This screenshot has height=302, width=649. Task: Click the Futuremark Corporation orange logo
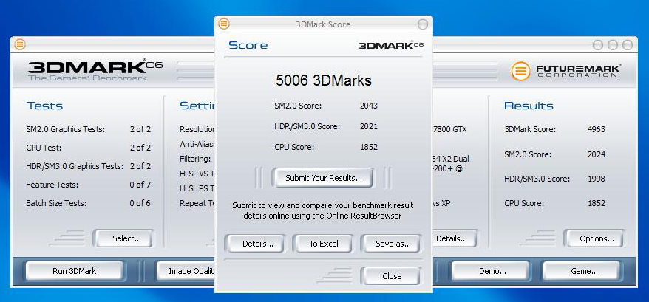tap(520, 71)
